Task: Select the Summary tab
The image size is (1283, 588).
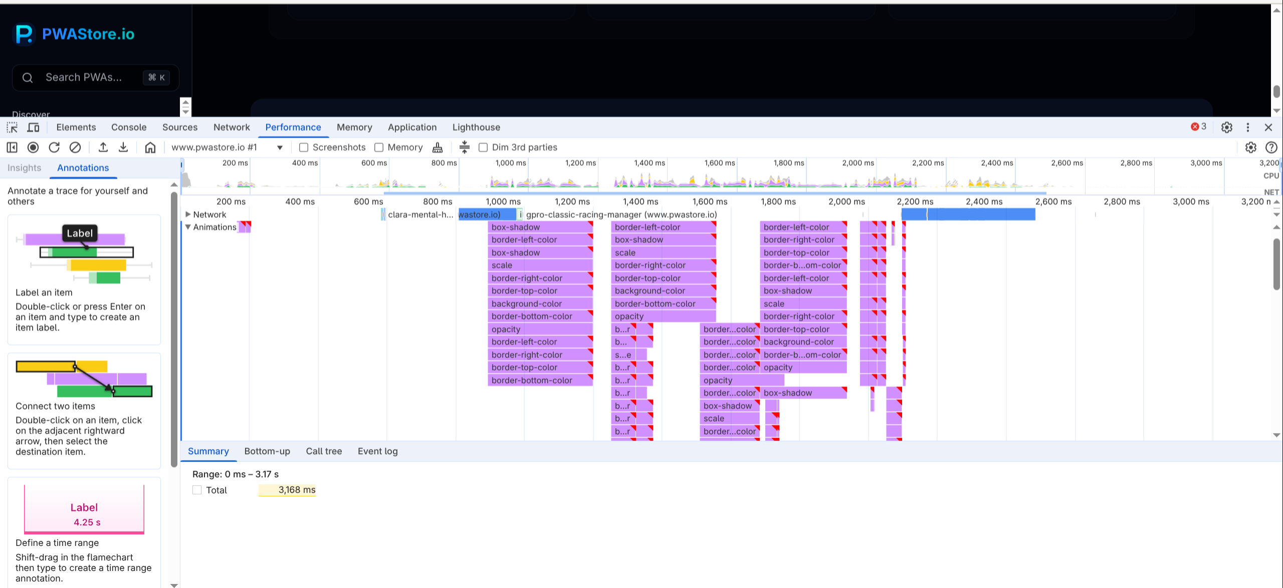Action: click(x=208, y=451)
